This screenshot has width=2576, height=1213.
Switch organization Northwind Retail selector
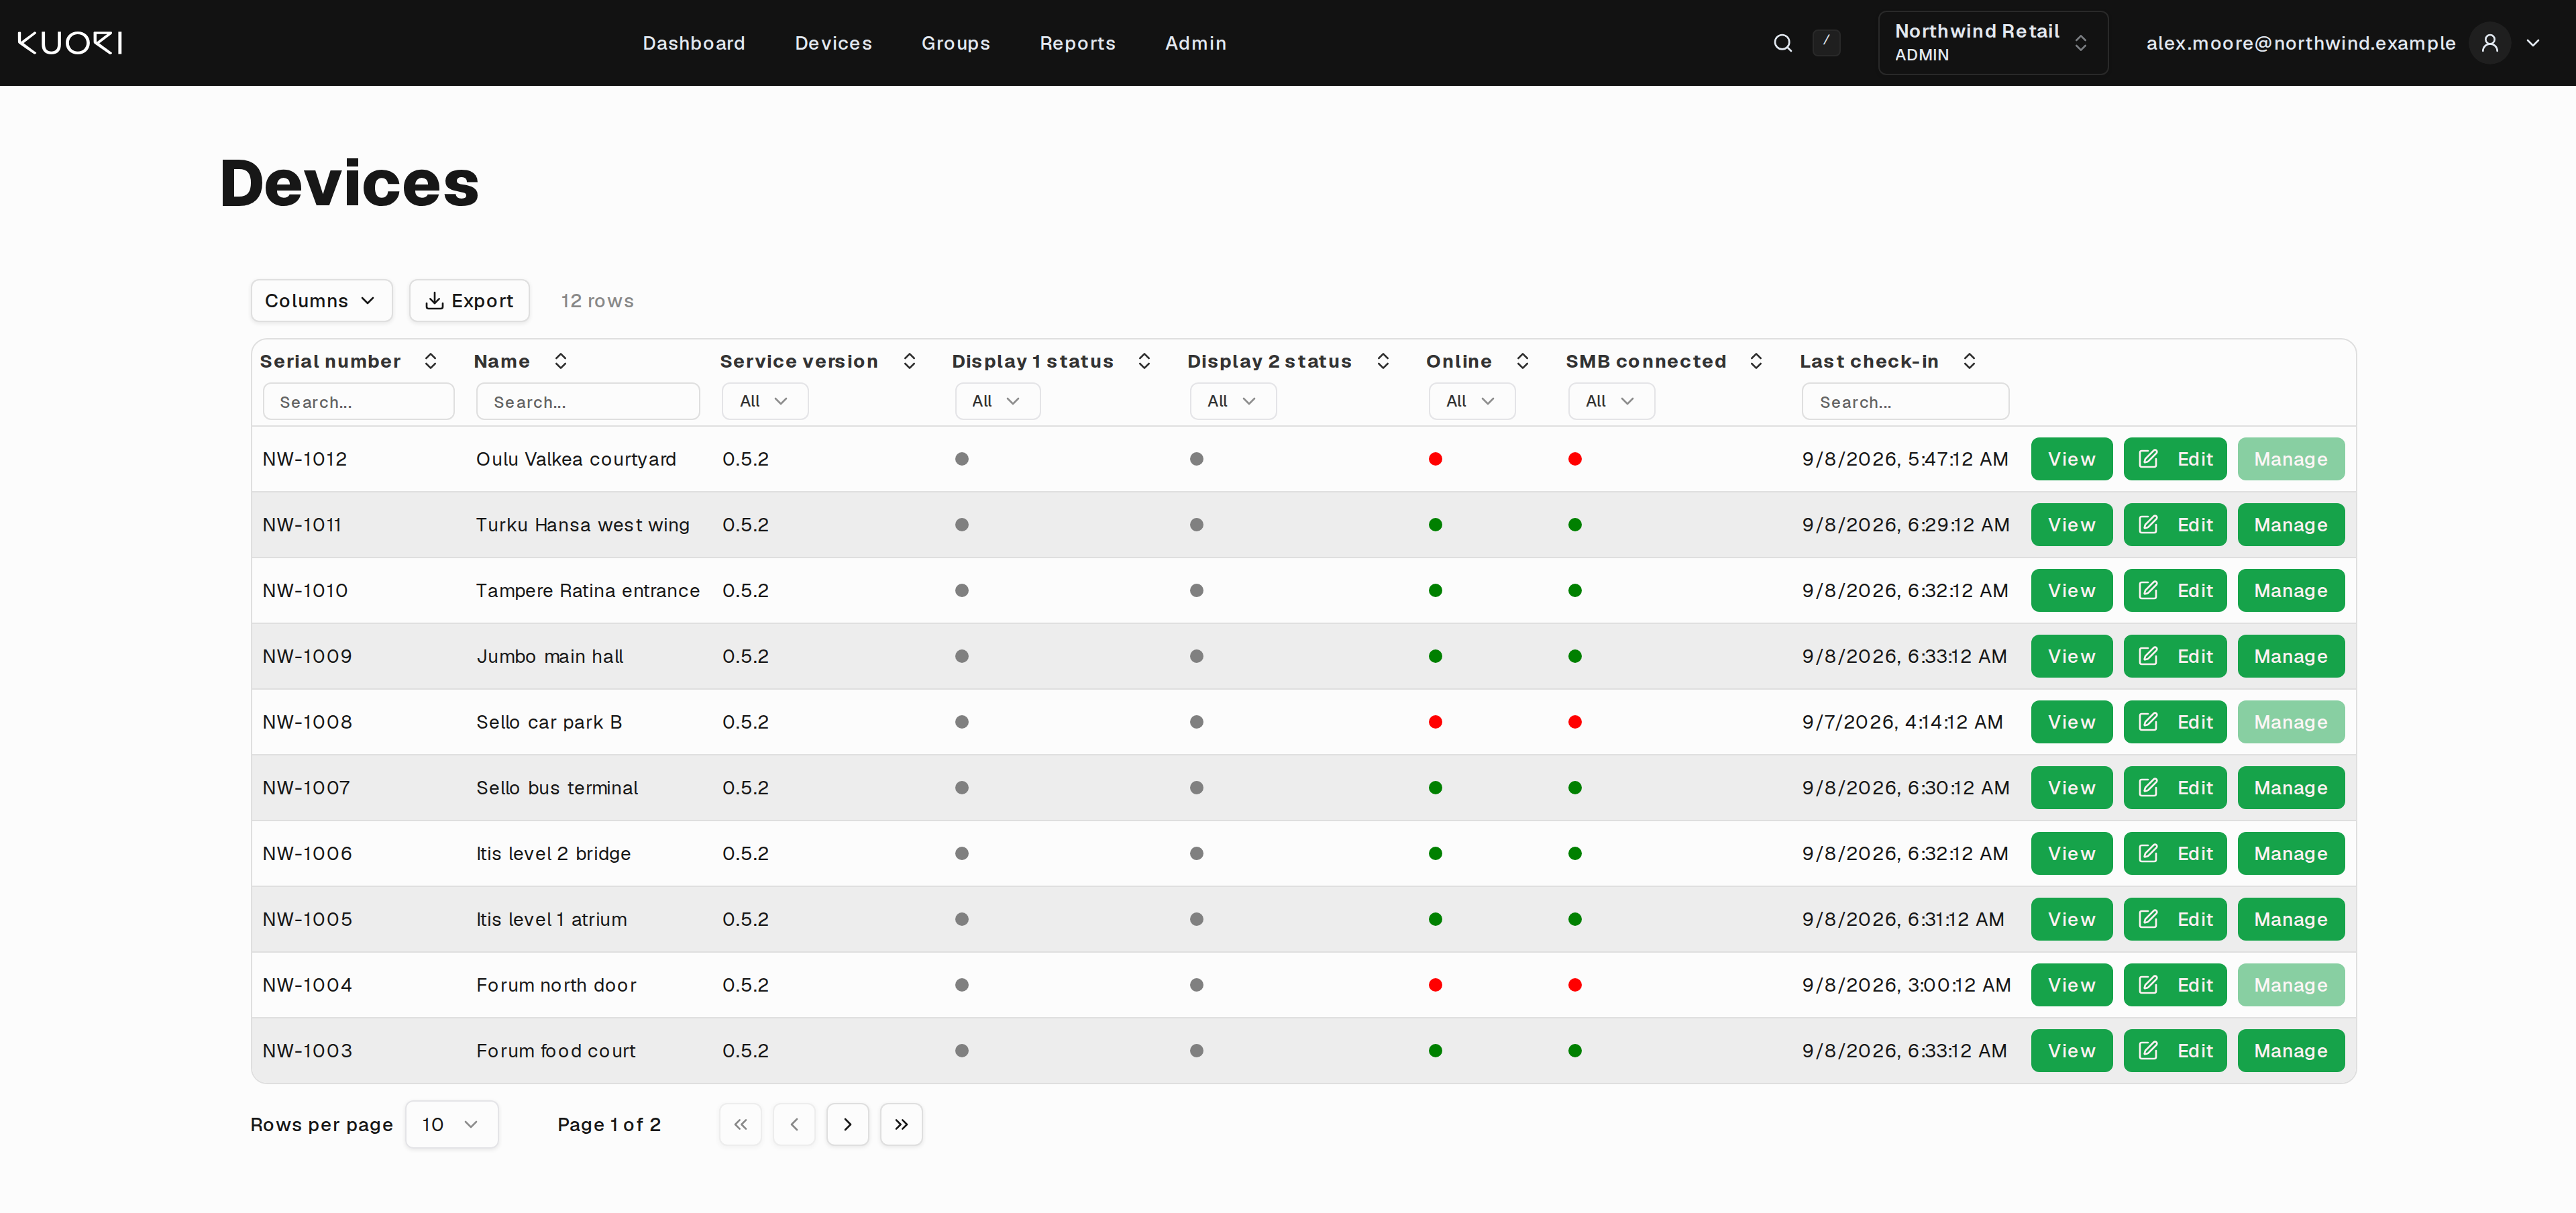point(1992,43)
